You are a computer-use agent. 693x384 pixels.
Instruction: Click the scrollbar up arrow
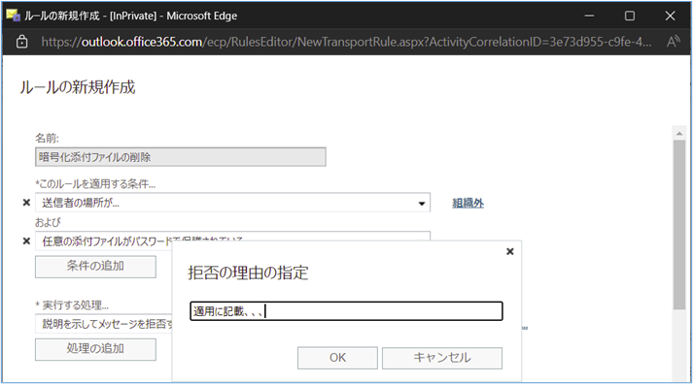679,133
